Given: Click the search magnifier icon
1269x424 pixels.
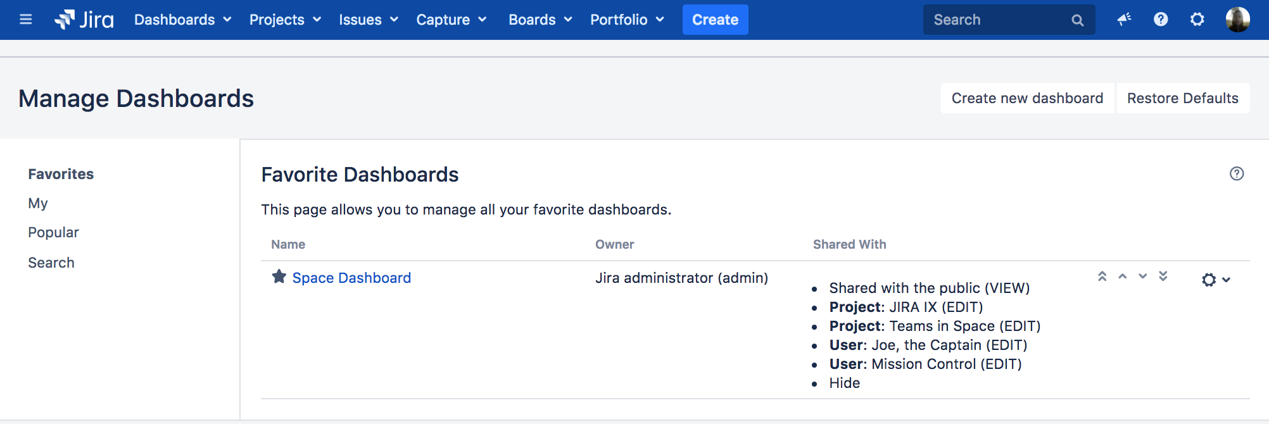Looking at the screenshot, I should pyautogui.click(x=1077, y=20).
